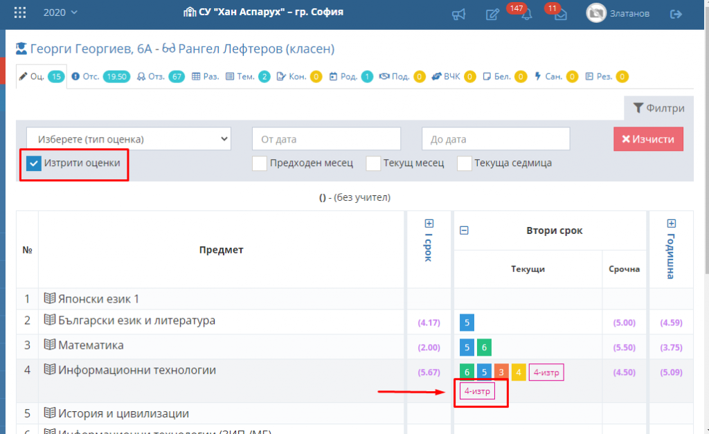
Task: Uncheck the Изтрити оценки checkbox
Action: (34, 163)
